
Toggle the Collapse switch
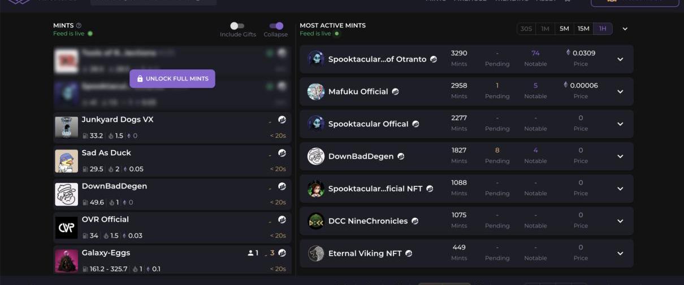pyautogui.click(x=276, y=26)
